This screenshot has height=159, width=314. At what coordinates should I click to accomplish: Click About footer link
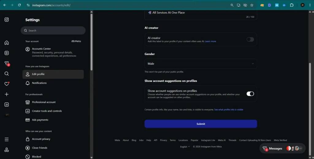126,140
